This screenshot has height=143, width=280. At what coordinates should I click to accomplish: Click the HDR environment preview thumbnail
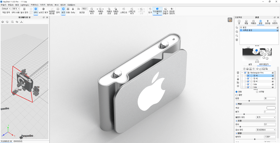click(257, 54)
